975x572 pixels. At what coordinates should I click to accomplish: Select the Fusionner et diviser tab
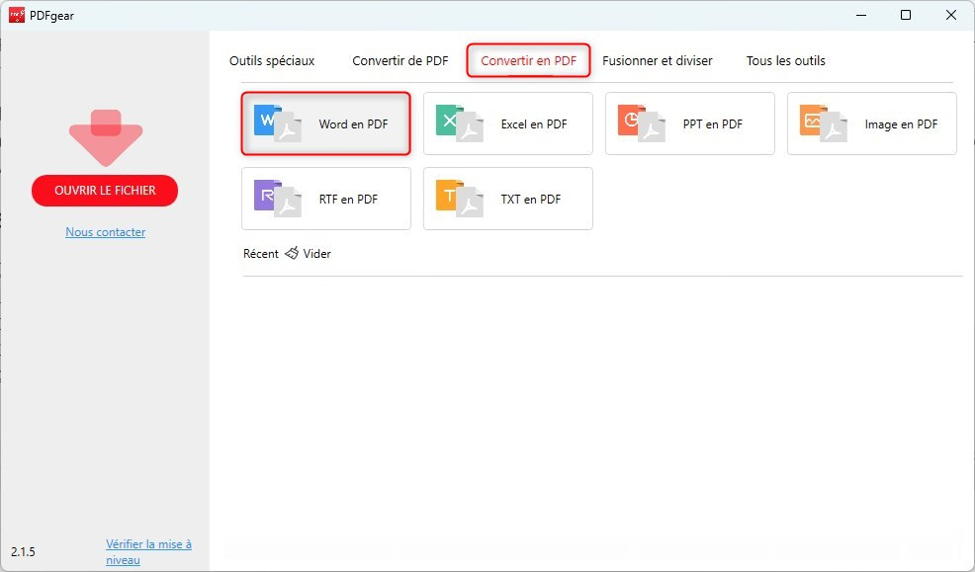(x=658, y=60)
